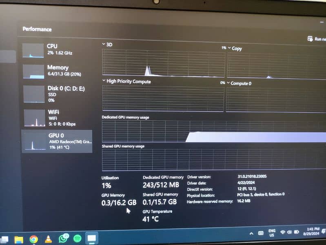Click the 41 °C GPU Temperature value
326x245 pixels.
click(151, 219)
